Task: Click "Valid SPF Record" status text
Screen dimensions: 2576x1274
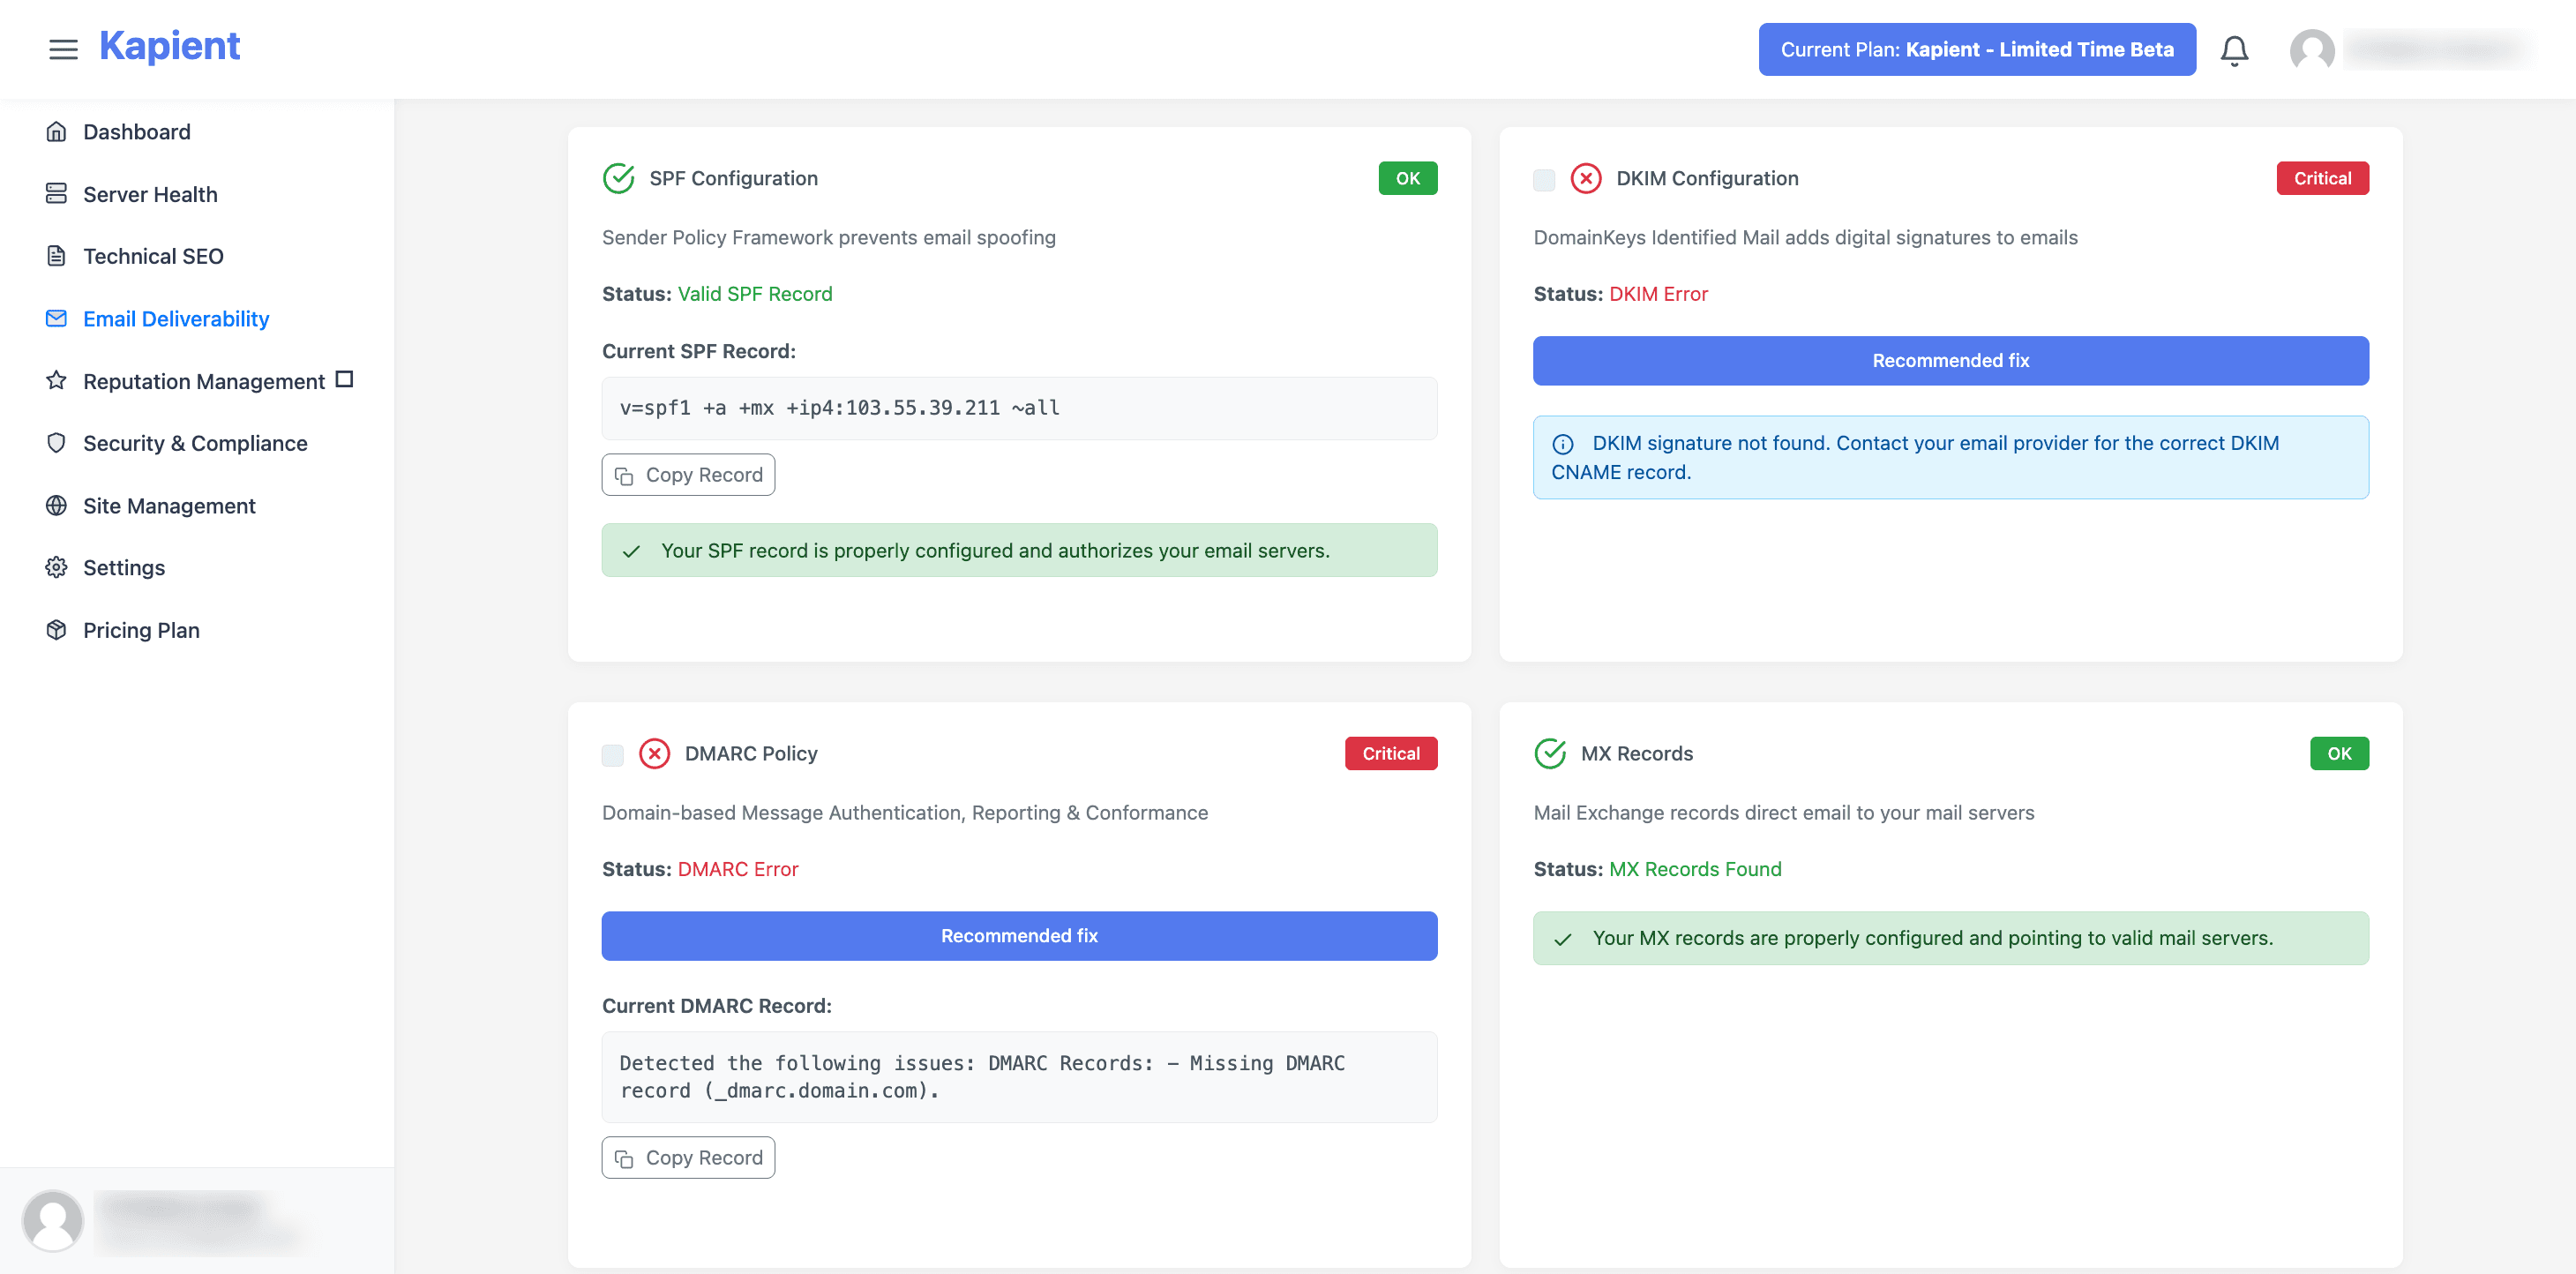Action: tap(755, 294)
